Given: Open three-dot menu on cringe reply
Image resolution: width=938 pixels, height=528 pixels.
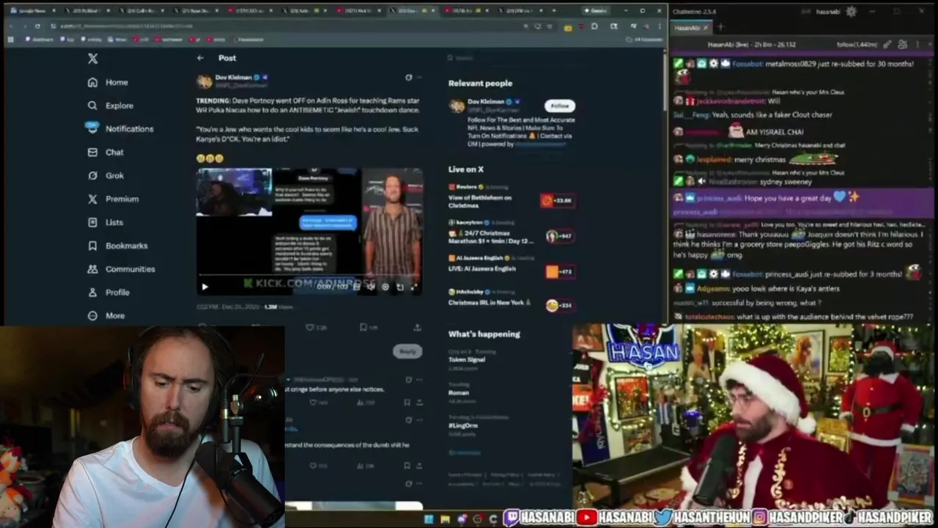Looking at the screenshot, I should pyautogui.click(x=419, y=380).
